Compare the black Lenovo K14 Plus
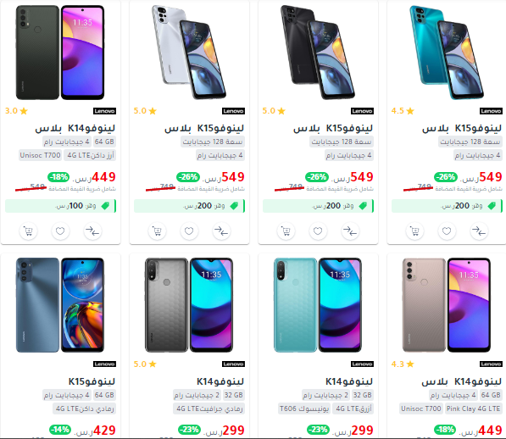The image size is (506, 439). 92,231
